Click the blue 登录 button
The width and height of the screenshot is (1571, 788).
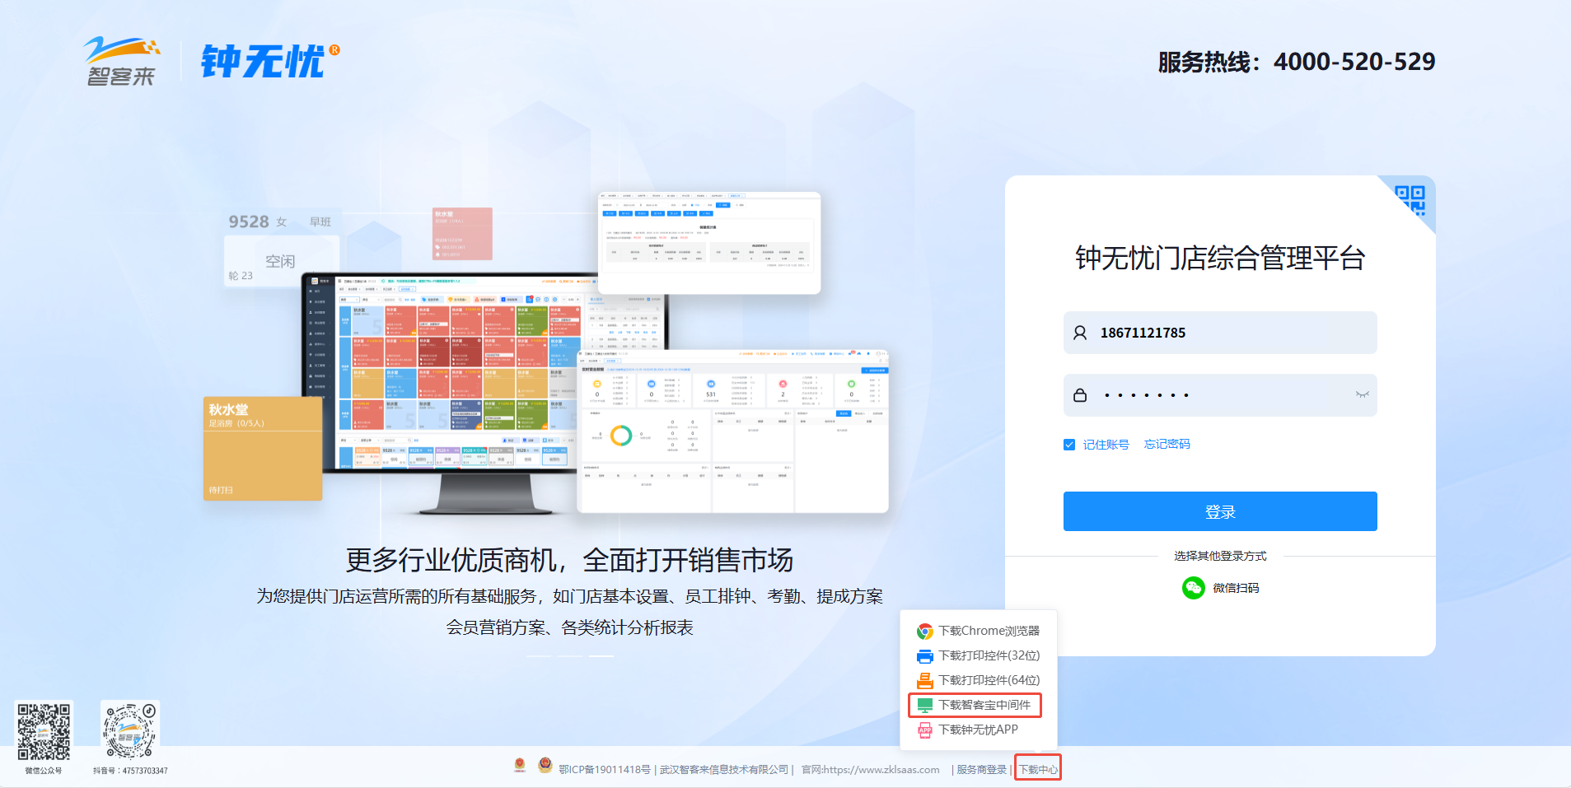[1220, 511]
